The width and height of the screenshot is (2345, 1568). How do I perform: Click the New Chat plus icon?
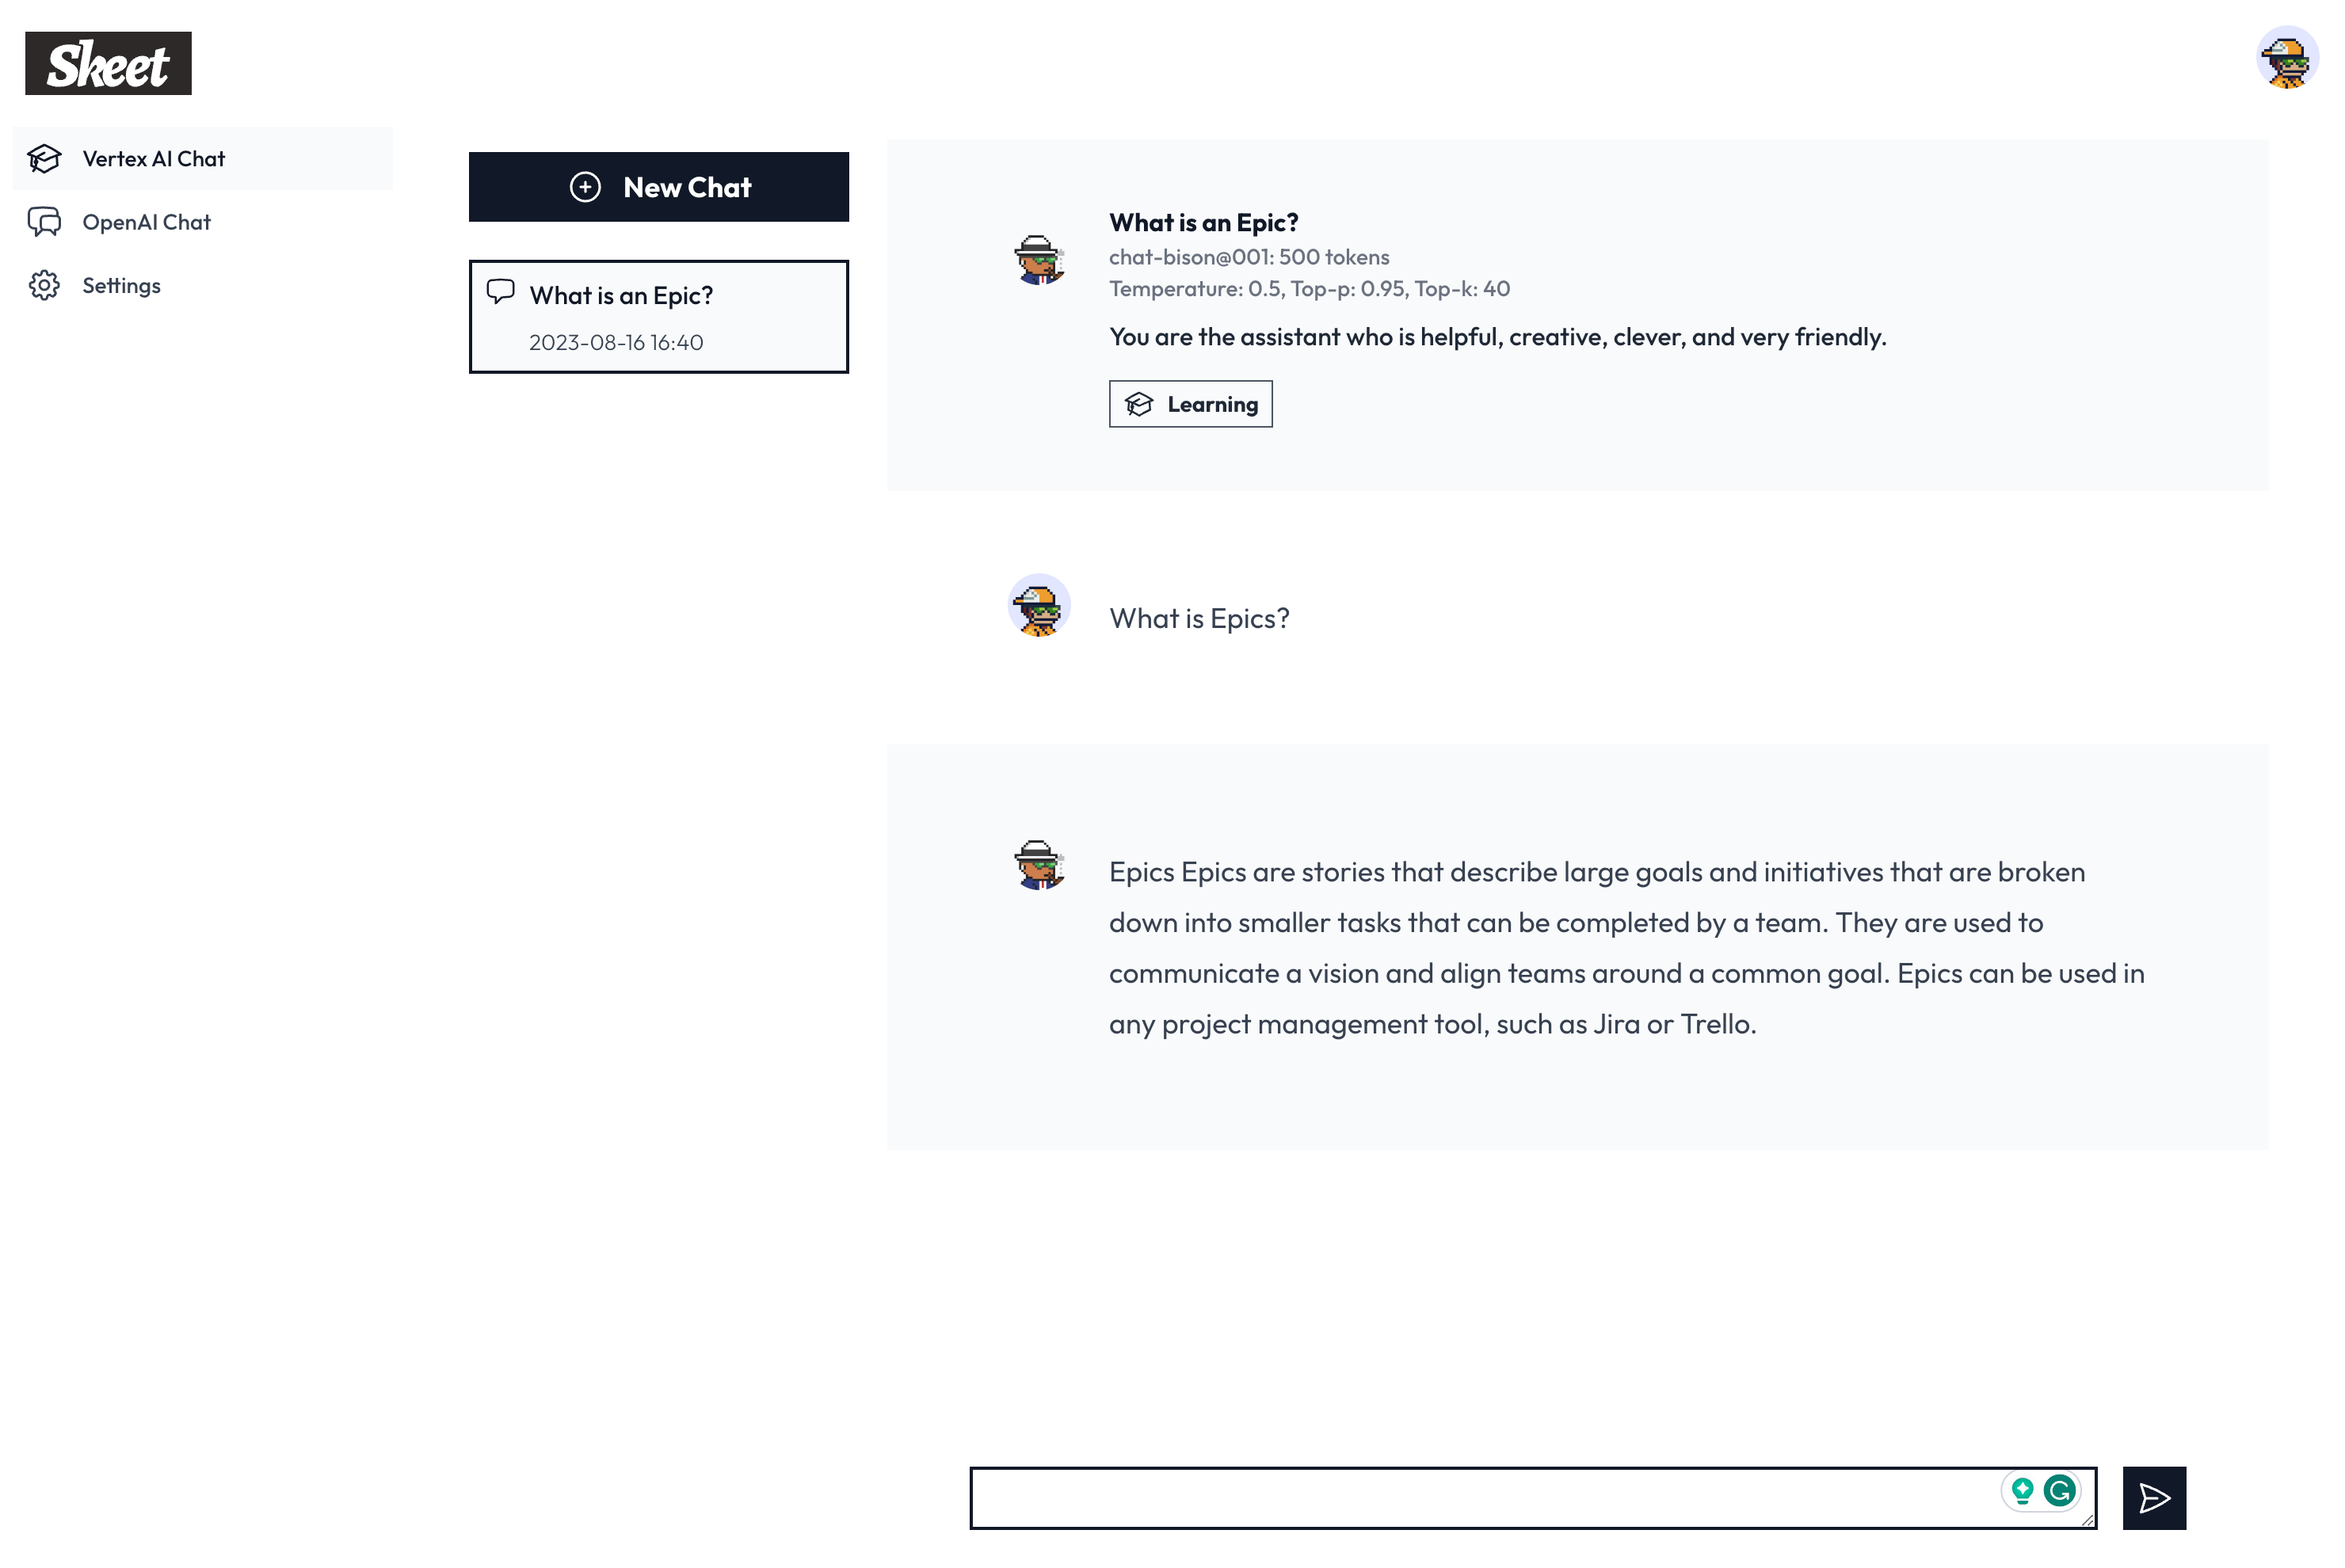coord(583,185)
